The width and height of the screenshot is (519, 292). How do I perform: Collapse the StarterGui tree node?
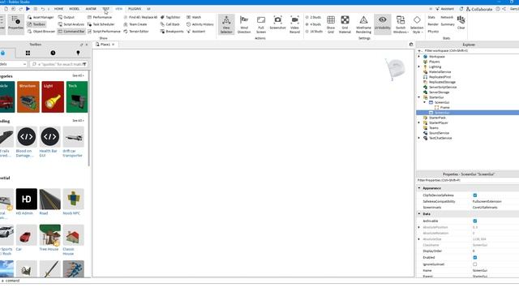(419, 97)
